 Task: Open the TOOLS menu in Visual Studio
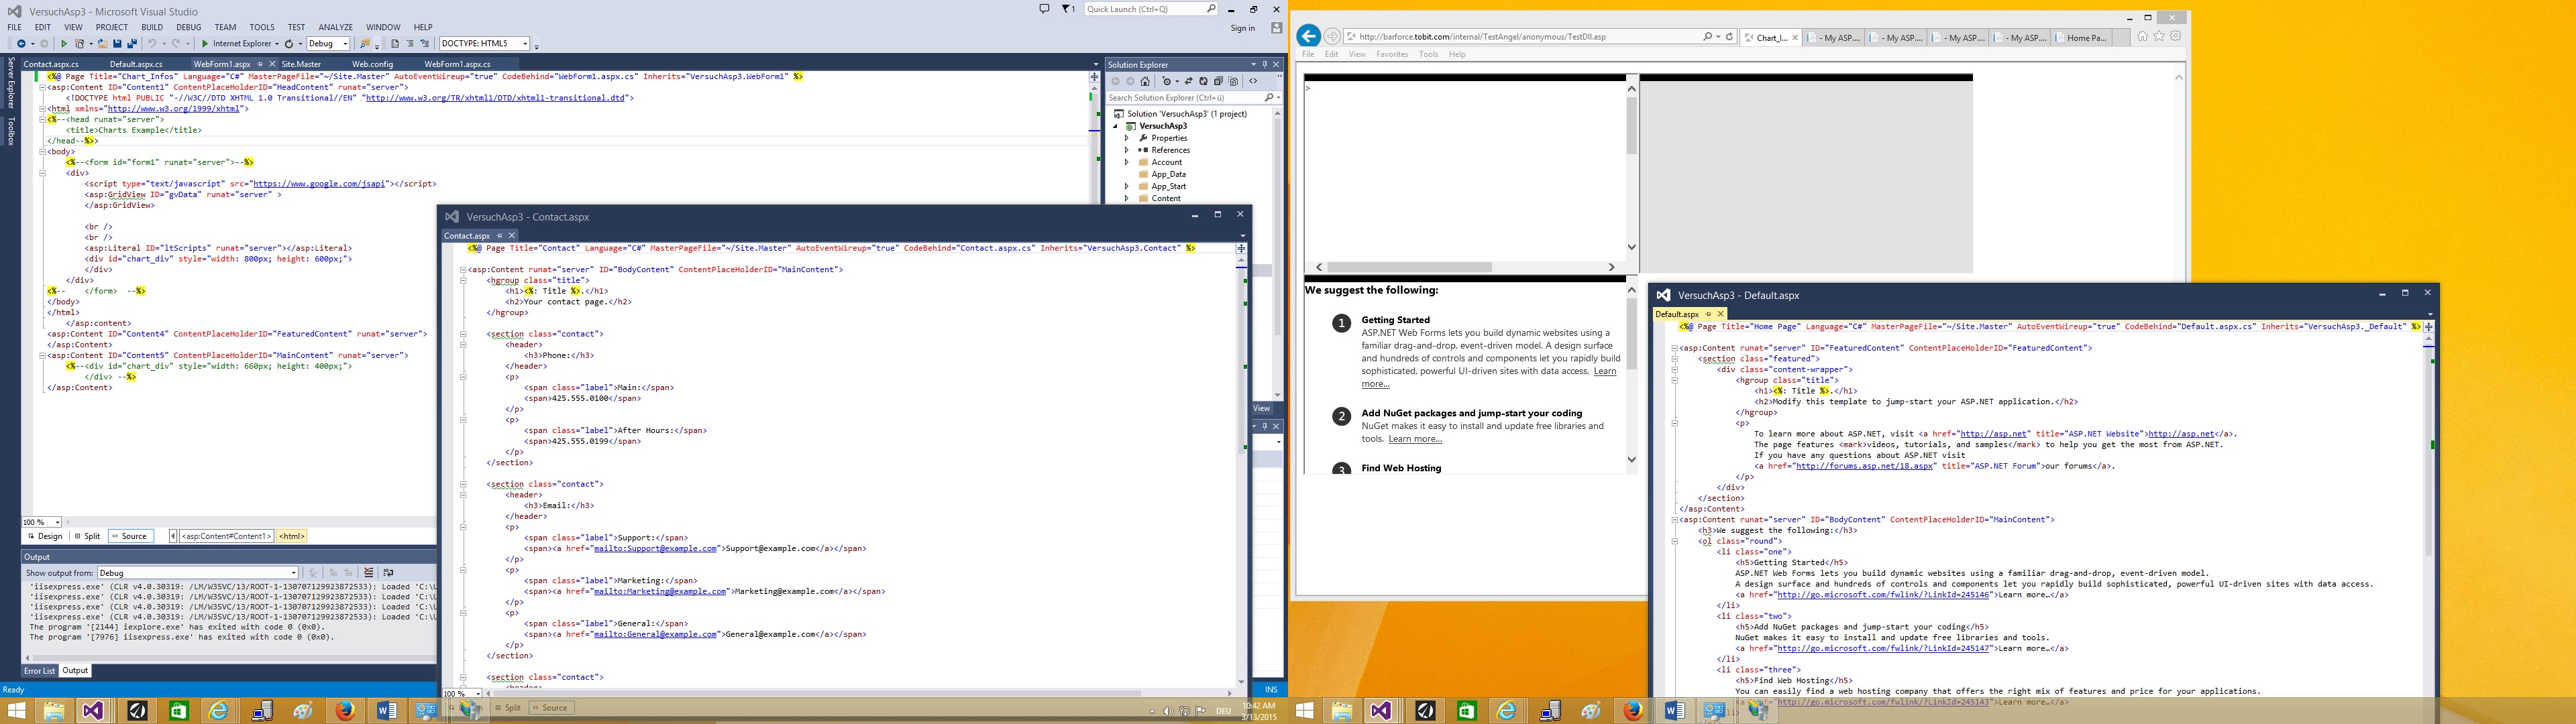[262, 27]
